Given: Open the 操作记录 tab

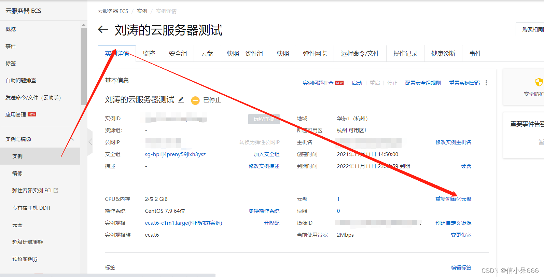Looking at the screenshot, I should (x=405, y=53).
